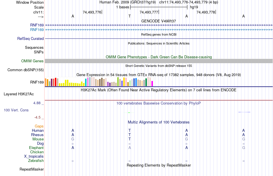The width and height of the screenshot is (273, 176).
Task: Select the Zebrafish alignment row label
Action: click(x=36, y=160)
